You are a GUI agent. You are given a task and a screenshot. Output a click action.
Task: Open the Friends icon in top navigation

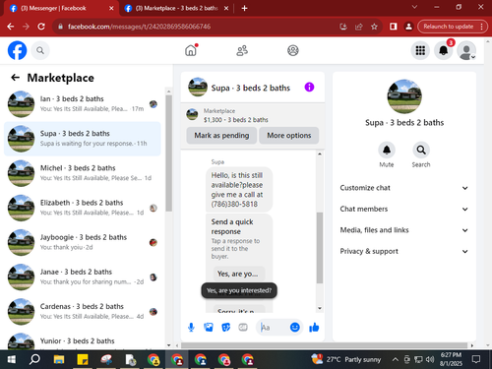pos(242,50)
